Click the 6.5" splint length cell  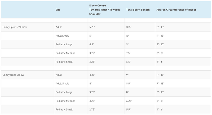129,62
